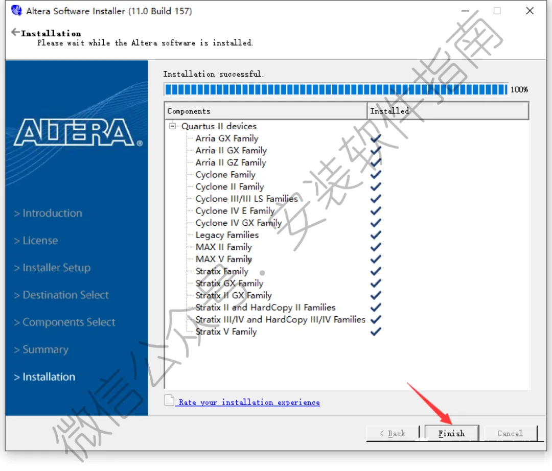Select the Stratix GX Family row
Viewport: 552px width, 471px height.
pos(229,283)
